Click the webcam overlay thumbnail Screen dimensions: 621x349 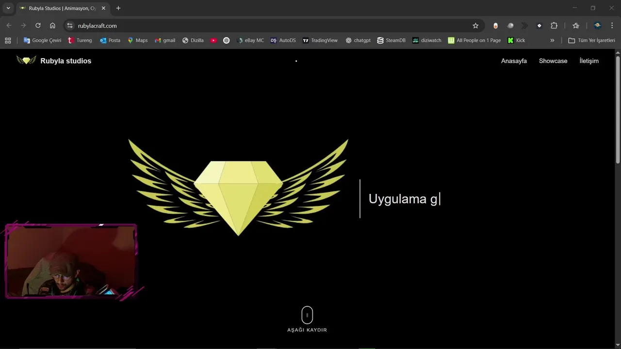point(71,261)
